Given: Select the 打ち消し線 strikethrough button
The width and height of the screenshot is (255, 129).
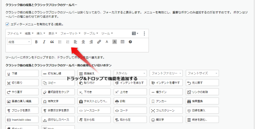Looking at the screenshot, I should 58,73.
